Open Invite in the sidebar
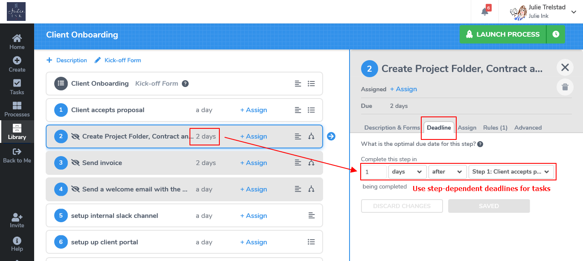Image resolution: width=583 pixels, height=261 pixels. [x=17, y=220]
